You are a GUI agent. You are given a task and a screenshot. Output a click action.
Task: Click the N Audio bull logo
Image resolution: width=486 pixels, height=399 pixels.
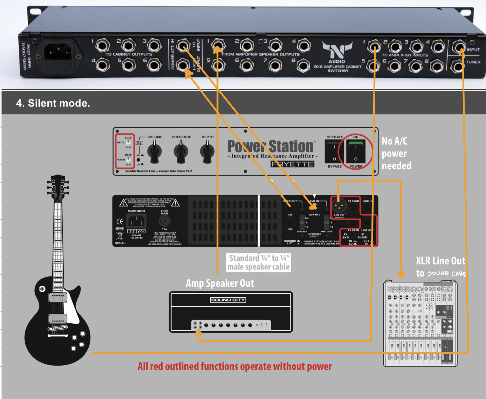[337, 50]
